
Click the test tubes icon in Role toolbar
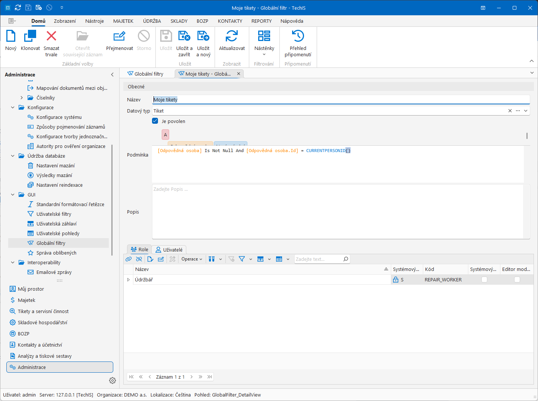(x=212, y=259)
